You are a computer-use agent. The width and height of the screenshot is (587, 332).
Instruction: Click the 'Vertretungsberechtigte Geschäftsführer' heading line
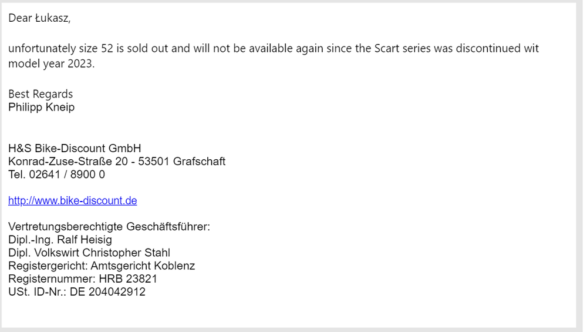[109, 227]
